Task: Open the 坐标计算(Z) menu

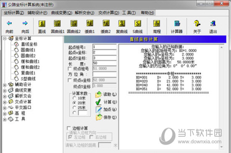Action: (x=14, y=13)
